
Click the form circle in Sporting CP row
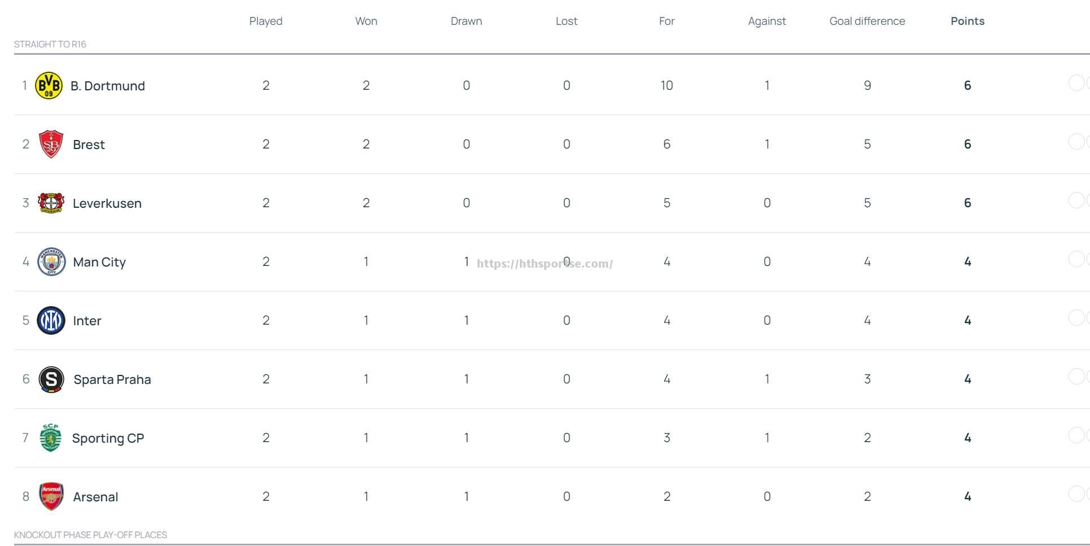[1076, 435]
